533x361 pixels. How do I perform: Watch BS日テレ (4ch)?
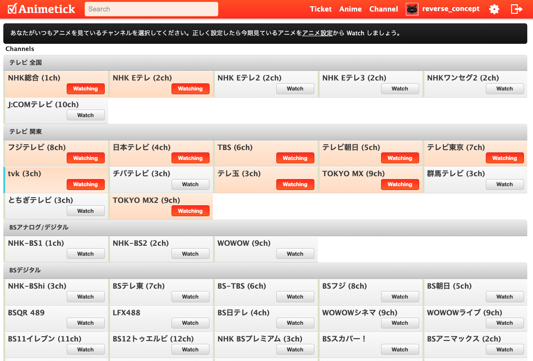point(295,323)
